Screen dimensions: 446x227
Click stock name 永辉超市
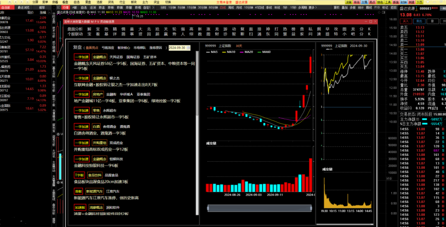[x=109, y=110]
